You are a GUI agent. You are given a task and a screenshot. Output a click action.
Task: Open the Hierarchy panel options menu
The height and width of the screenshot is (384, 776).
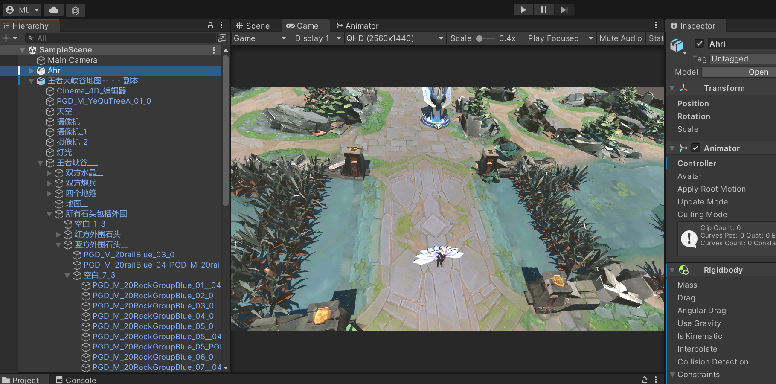pyautogui.click(x=221, y=26)
